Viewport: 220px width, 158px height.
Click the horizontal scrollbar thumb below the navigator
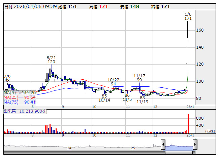[179, 153]
